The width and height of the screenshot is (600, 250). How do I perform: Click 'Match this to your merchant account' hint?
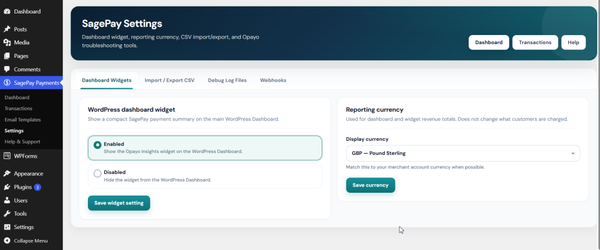pos(415,167)
